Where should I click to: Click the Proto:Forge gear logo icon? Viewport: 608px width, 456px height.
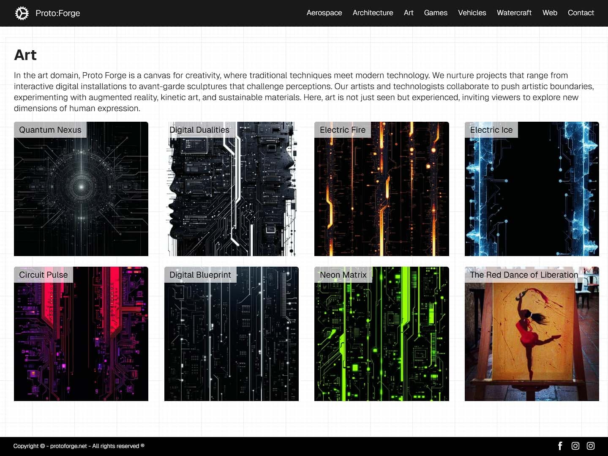pos(22,13)
